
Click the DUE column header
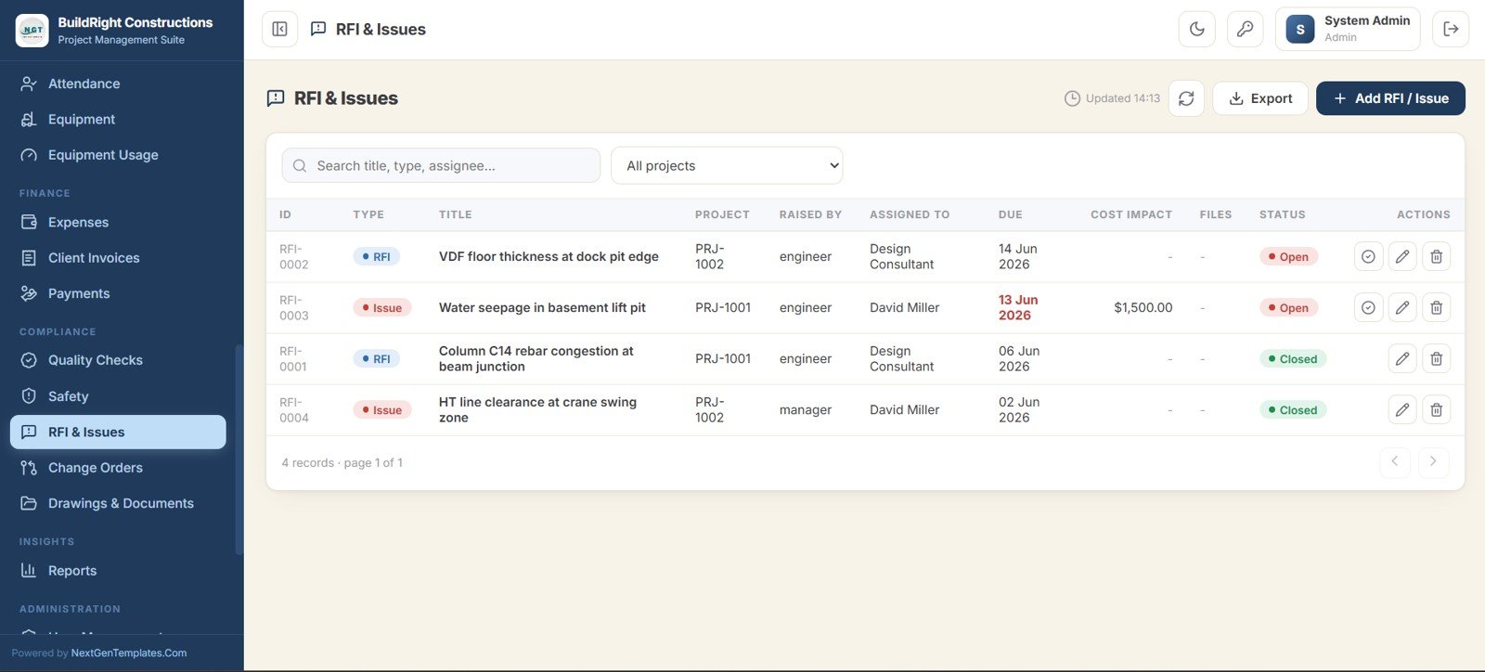pyautogui.click(x=1010, y=214)
